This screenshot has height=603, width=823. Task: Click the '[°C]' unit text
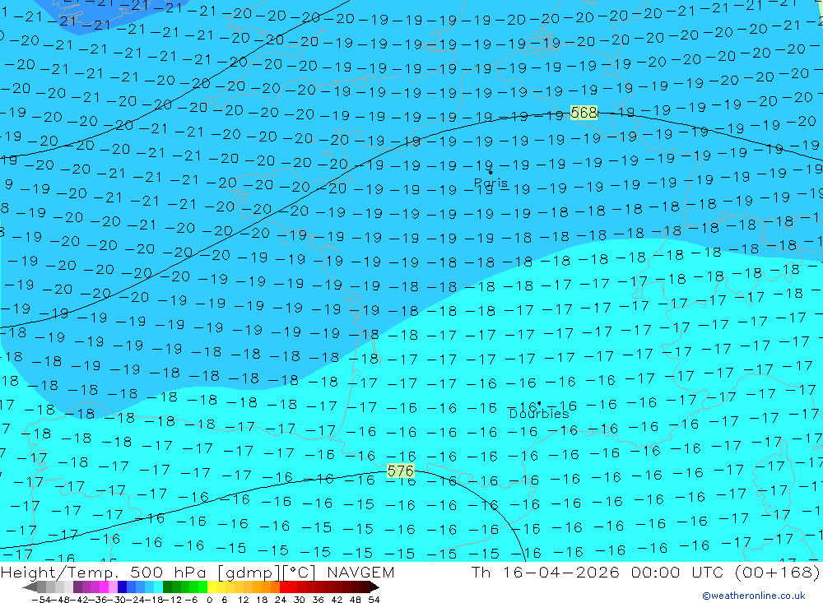click(x=299, y=572)
